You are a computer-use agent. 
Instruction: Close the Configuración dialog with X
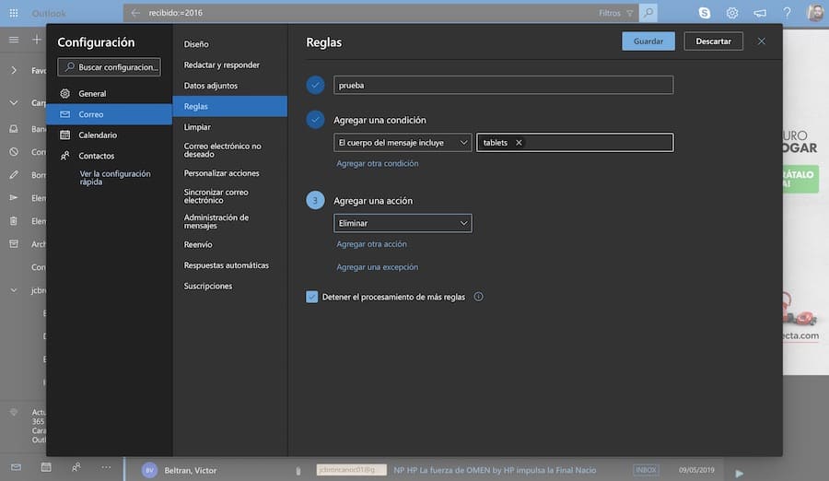(x=761, y=41)
